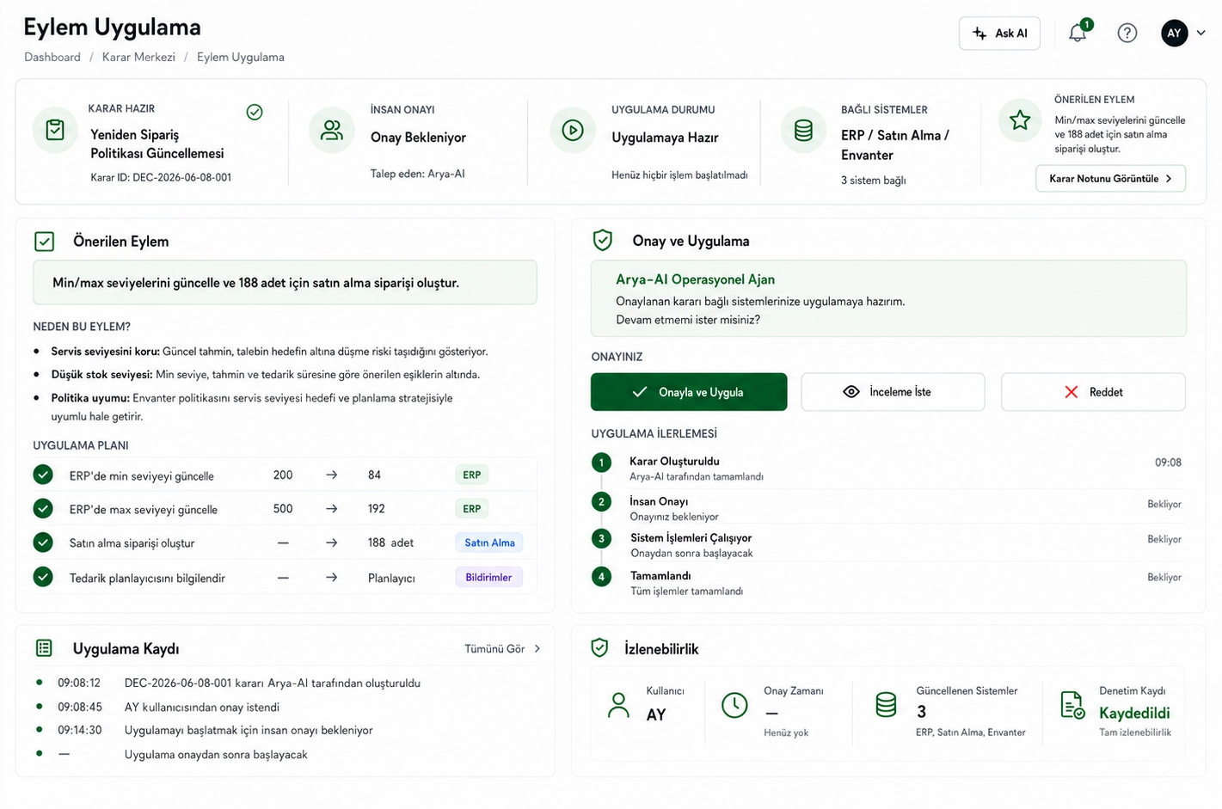Image resolution: width=1222 pixels, height=809 pixels.
Task: Go to the Dashboard breadcrumb
Action: coord(52,57)
